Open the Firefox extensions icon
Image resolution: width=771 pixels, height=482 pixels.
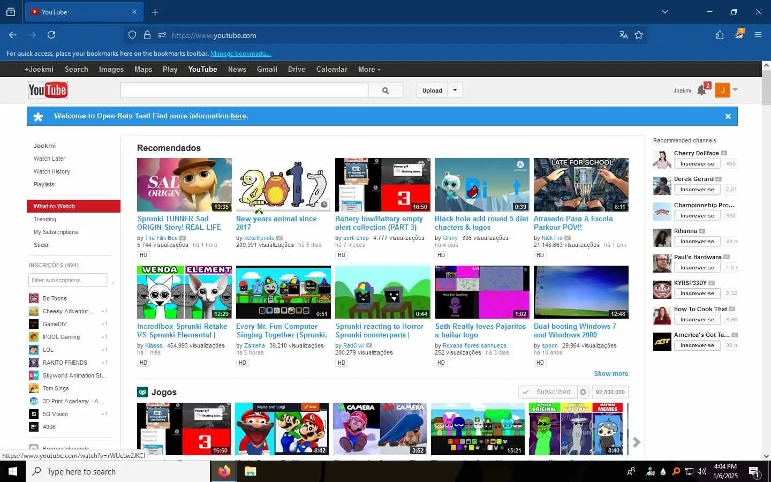pyautogui.click(x=720, y=35)
